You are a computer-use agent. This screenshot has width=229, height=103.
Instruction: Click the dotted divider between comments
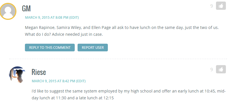pyautogui.click(x=118, y=59)
